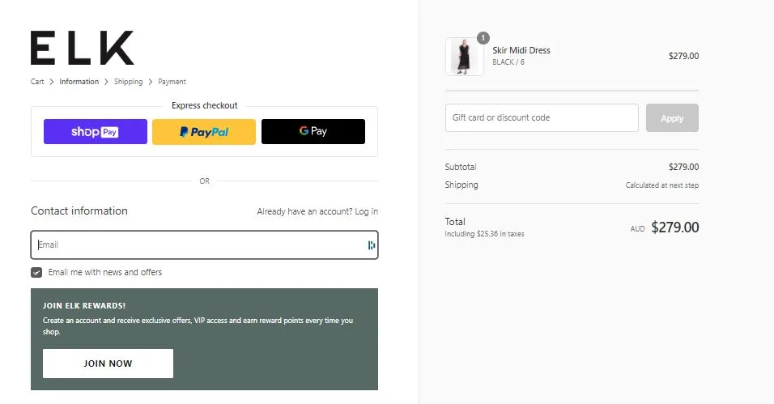774x404 pixels.
Task: Open the Shipping breadcrumb step
Action: [x=128, y=82]
